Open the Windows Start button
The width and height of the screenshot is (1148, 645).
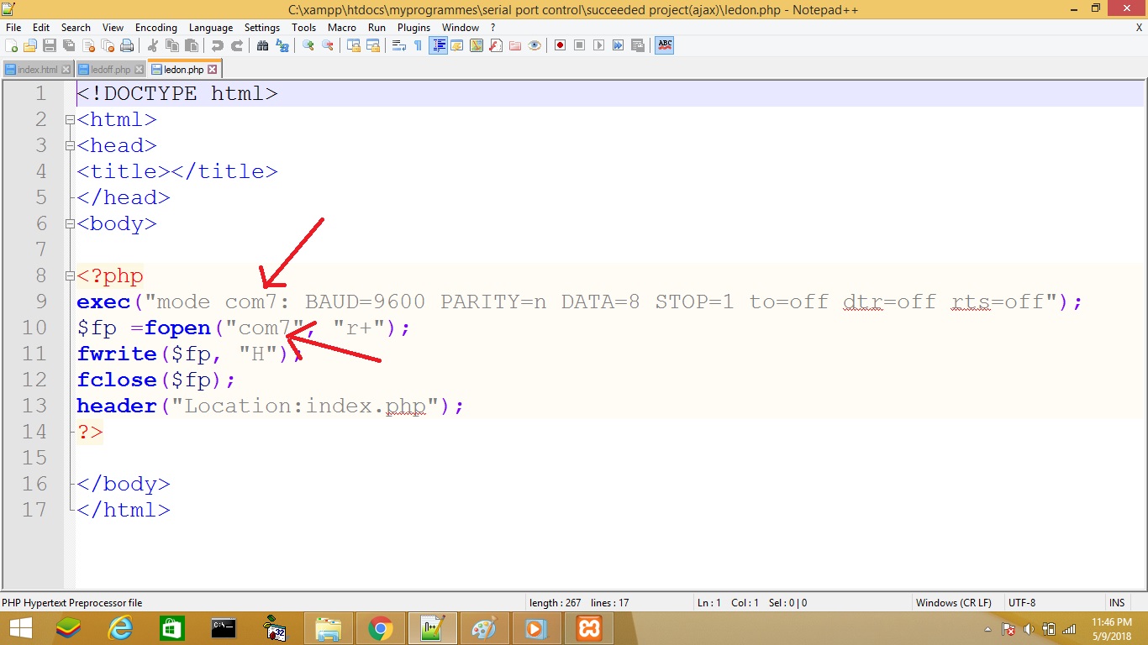point(20,628)
